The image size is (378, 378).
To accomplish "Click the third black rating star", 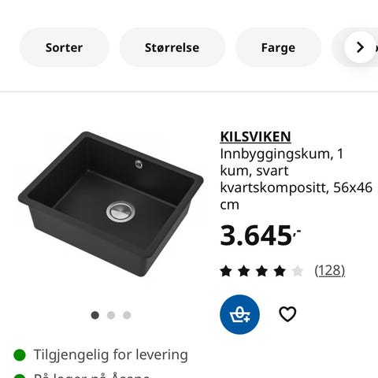I will (261, 271).
